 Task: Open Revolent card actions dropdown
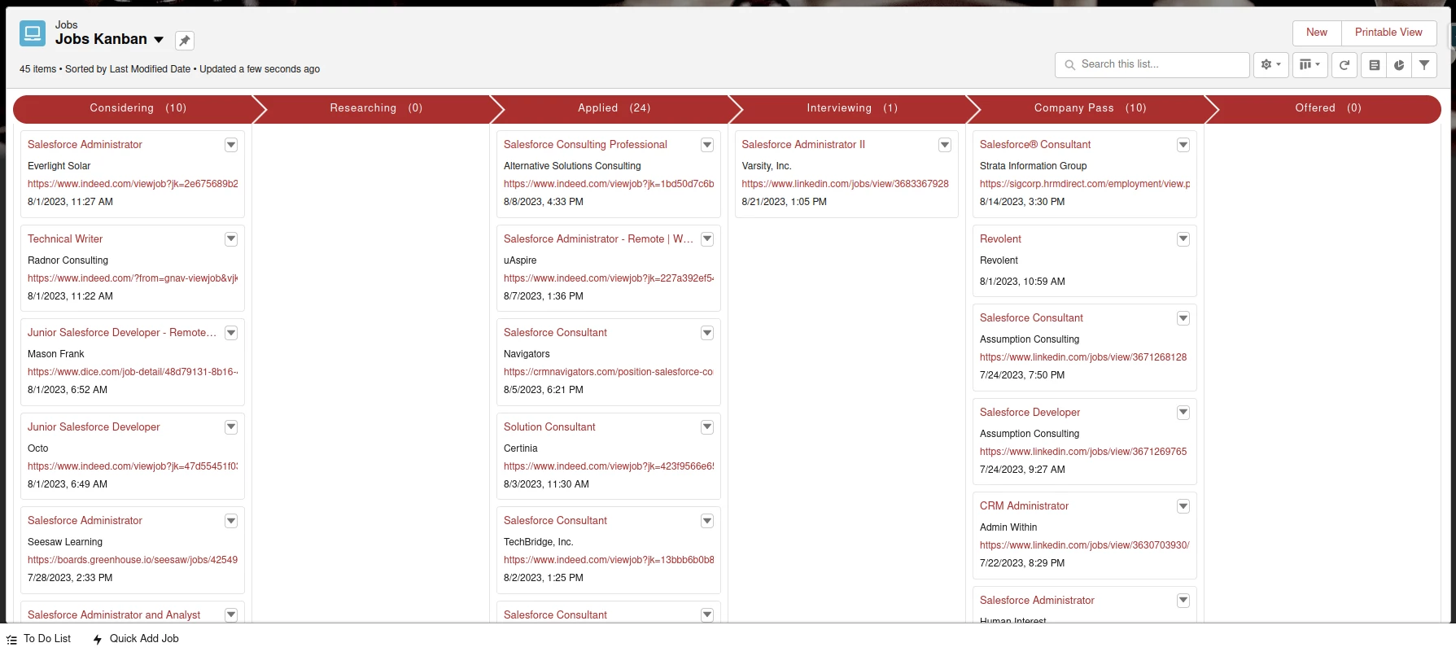(x=1183, y=239)
